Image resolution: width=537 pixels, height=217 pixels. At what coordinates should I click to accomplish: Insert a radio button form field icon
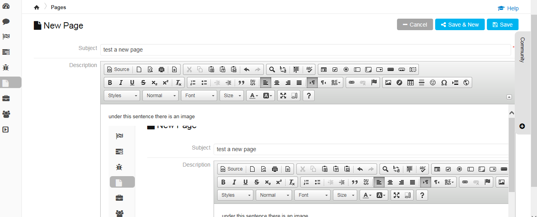click(x=346, y=69)
